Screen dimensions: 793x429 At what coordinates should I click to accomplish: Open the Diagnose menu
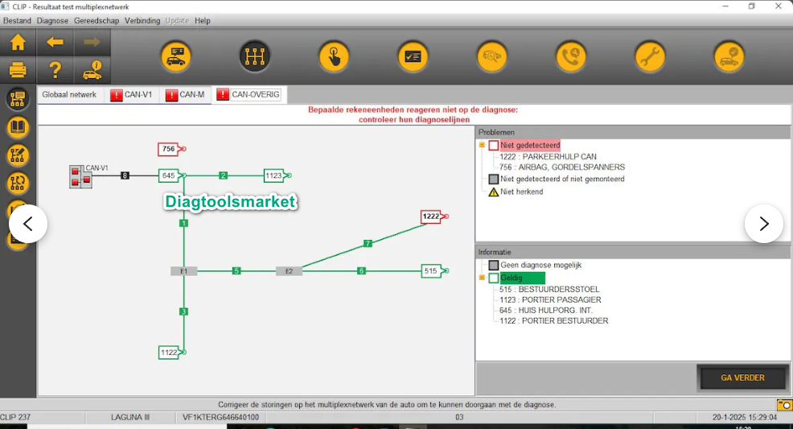tap(53, 20)
